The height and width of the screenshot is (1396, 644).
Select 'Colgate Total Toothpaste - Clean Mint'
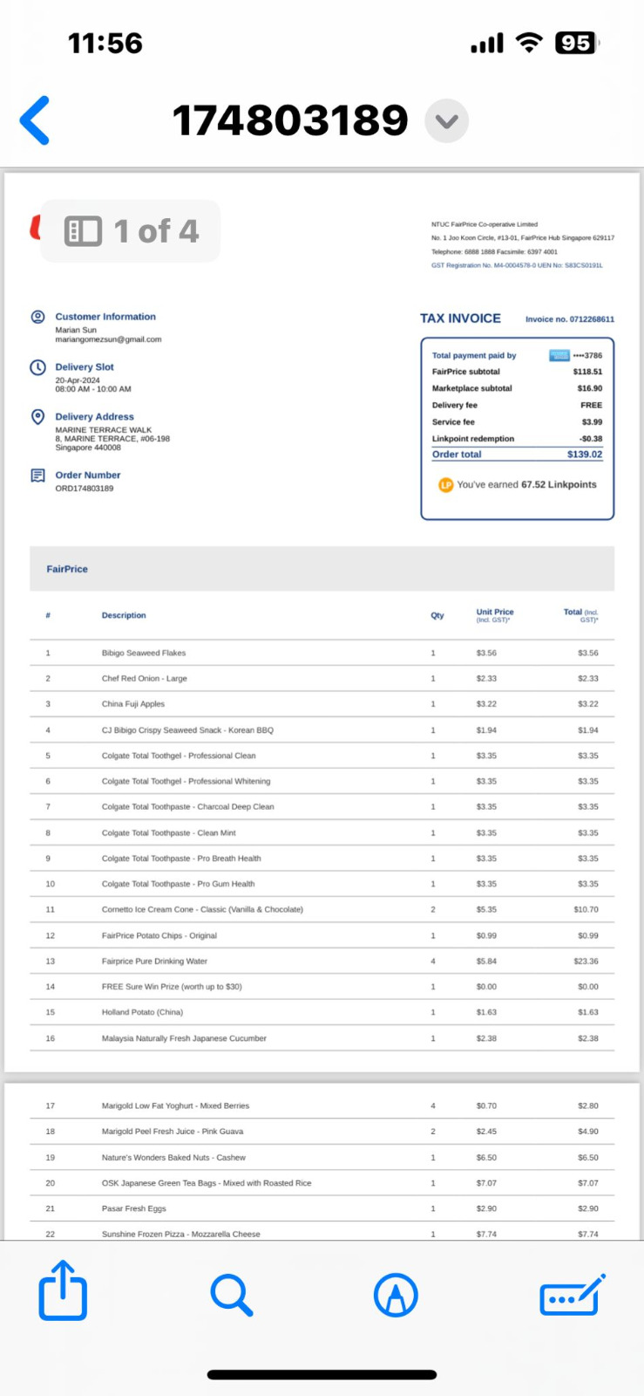(169, 833)
